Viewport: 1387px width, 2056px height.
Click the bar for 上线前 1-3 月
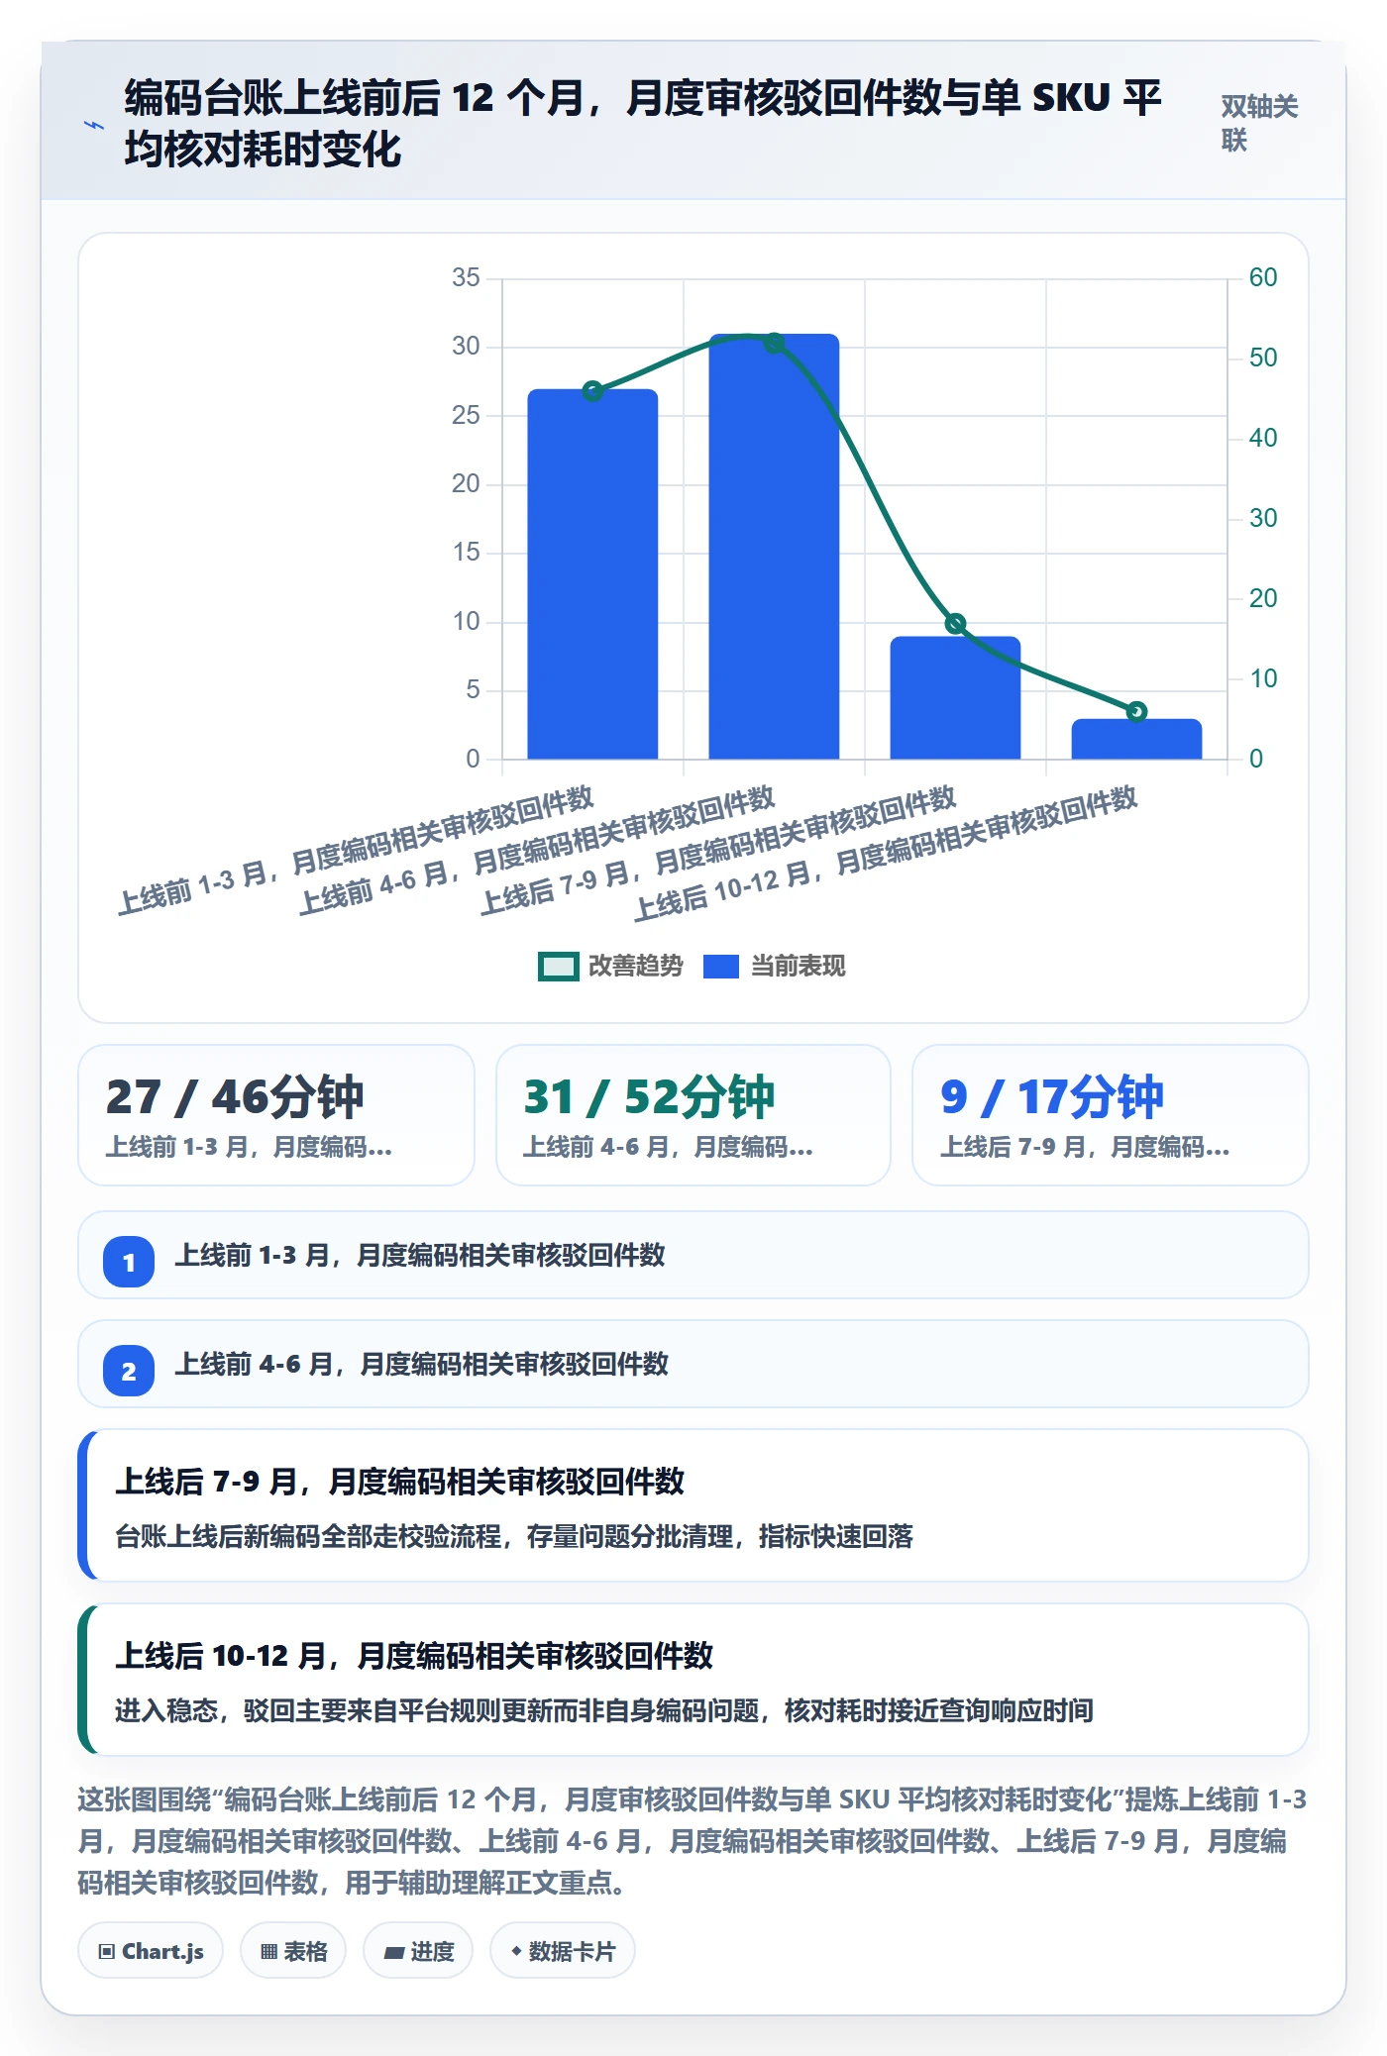[x=592, y=574]
